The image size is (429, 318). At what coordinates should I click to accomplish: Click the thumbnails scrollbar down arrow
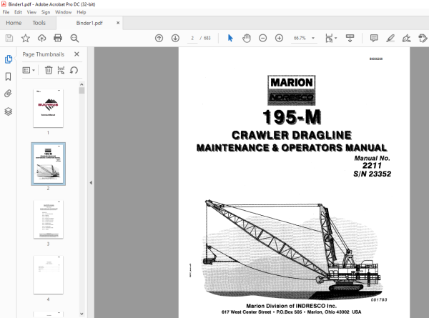(82, 314)
